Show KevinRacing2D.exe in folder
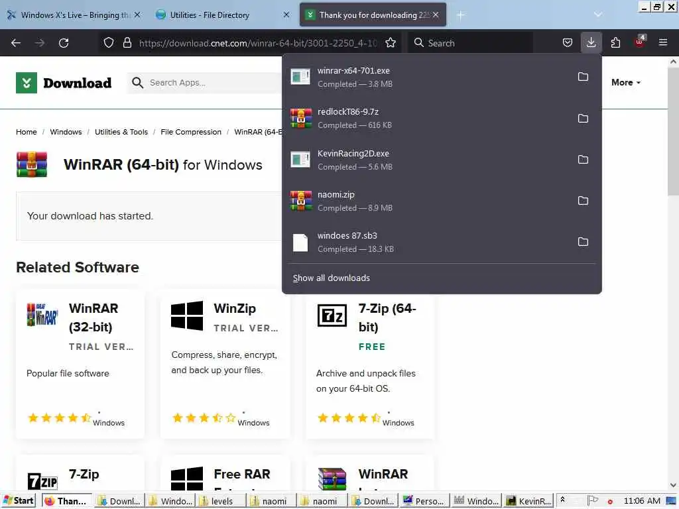This screenshot has width=679, height=509. (583, 159)
